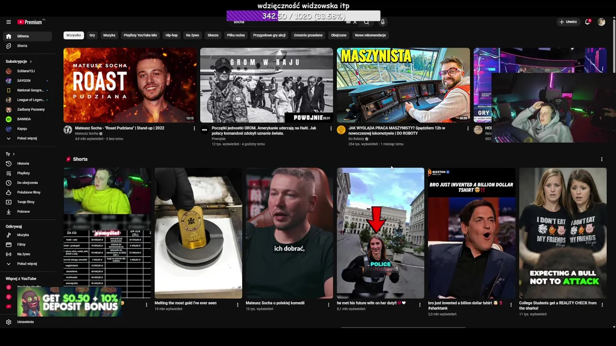Viewport: 616px width, 346px height.
Task: Open GROM W RAJU video thumbnail
Action: [267, 85]
